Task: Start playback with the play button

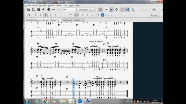Action: (111, 10)
